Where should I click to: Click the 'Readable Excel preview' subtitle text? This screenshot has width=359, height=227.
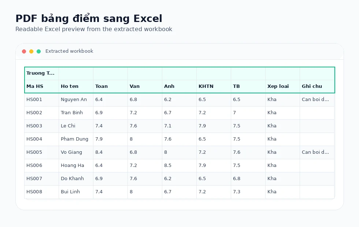(x=94, y=29)
